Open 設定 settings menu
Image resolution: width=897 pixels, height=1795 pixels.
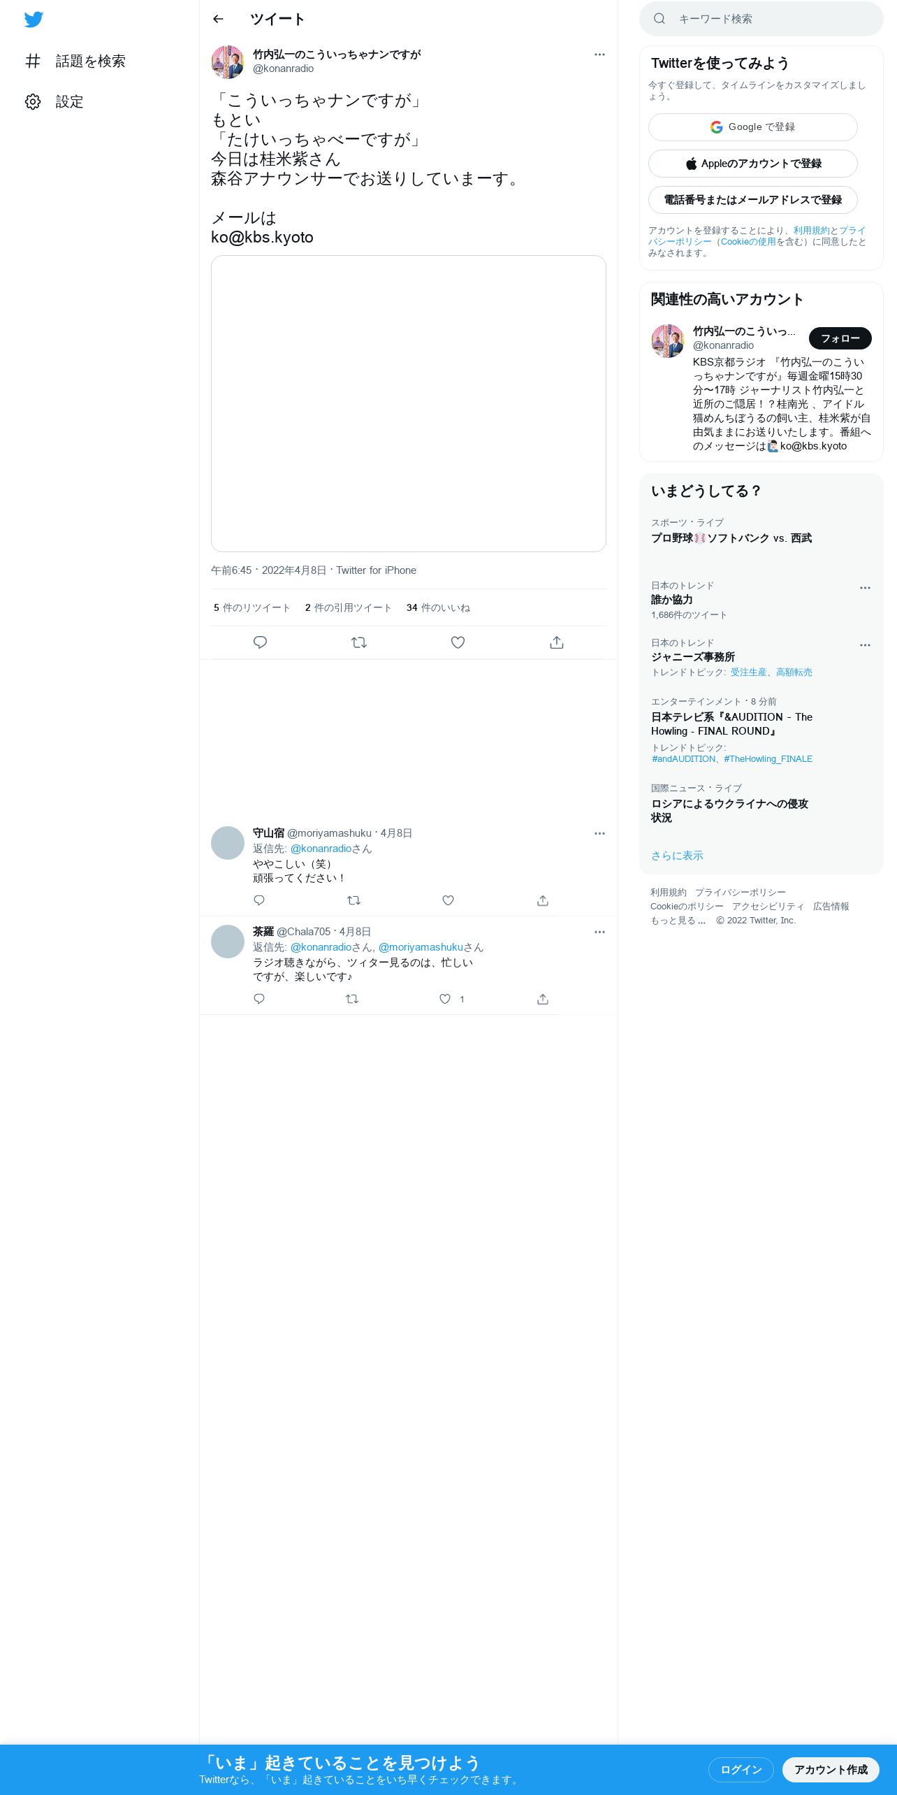pyautogui.click(x=54, y=101)
